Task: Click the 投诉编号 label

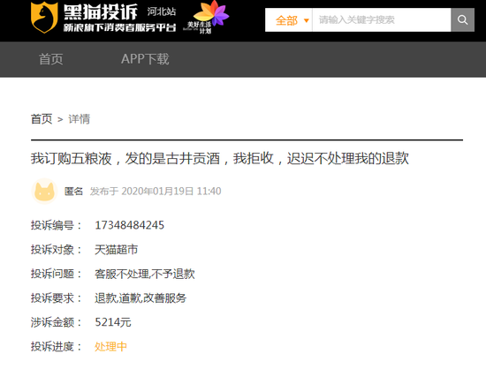Action: [x=56, y=225]
